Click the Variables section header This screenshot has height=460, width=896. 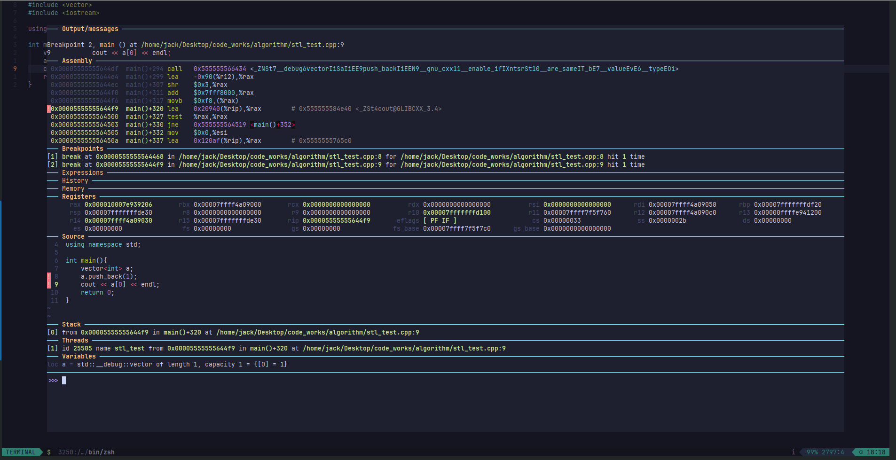[79, 357]
